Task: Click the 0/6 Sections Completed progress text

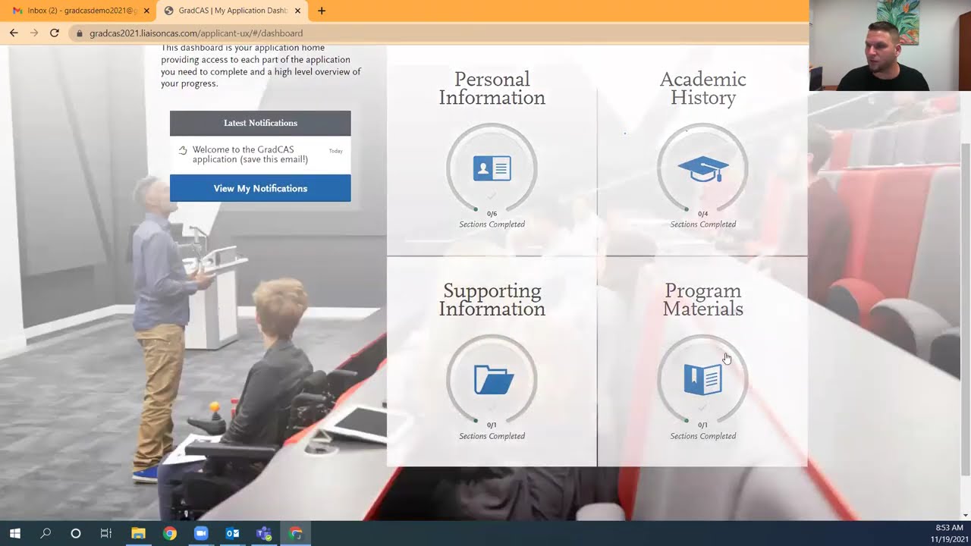Action: tap(492, 219)
